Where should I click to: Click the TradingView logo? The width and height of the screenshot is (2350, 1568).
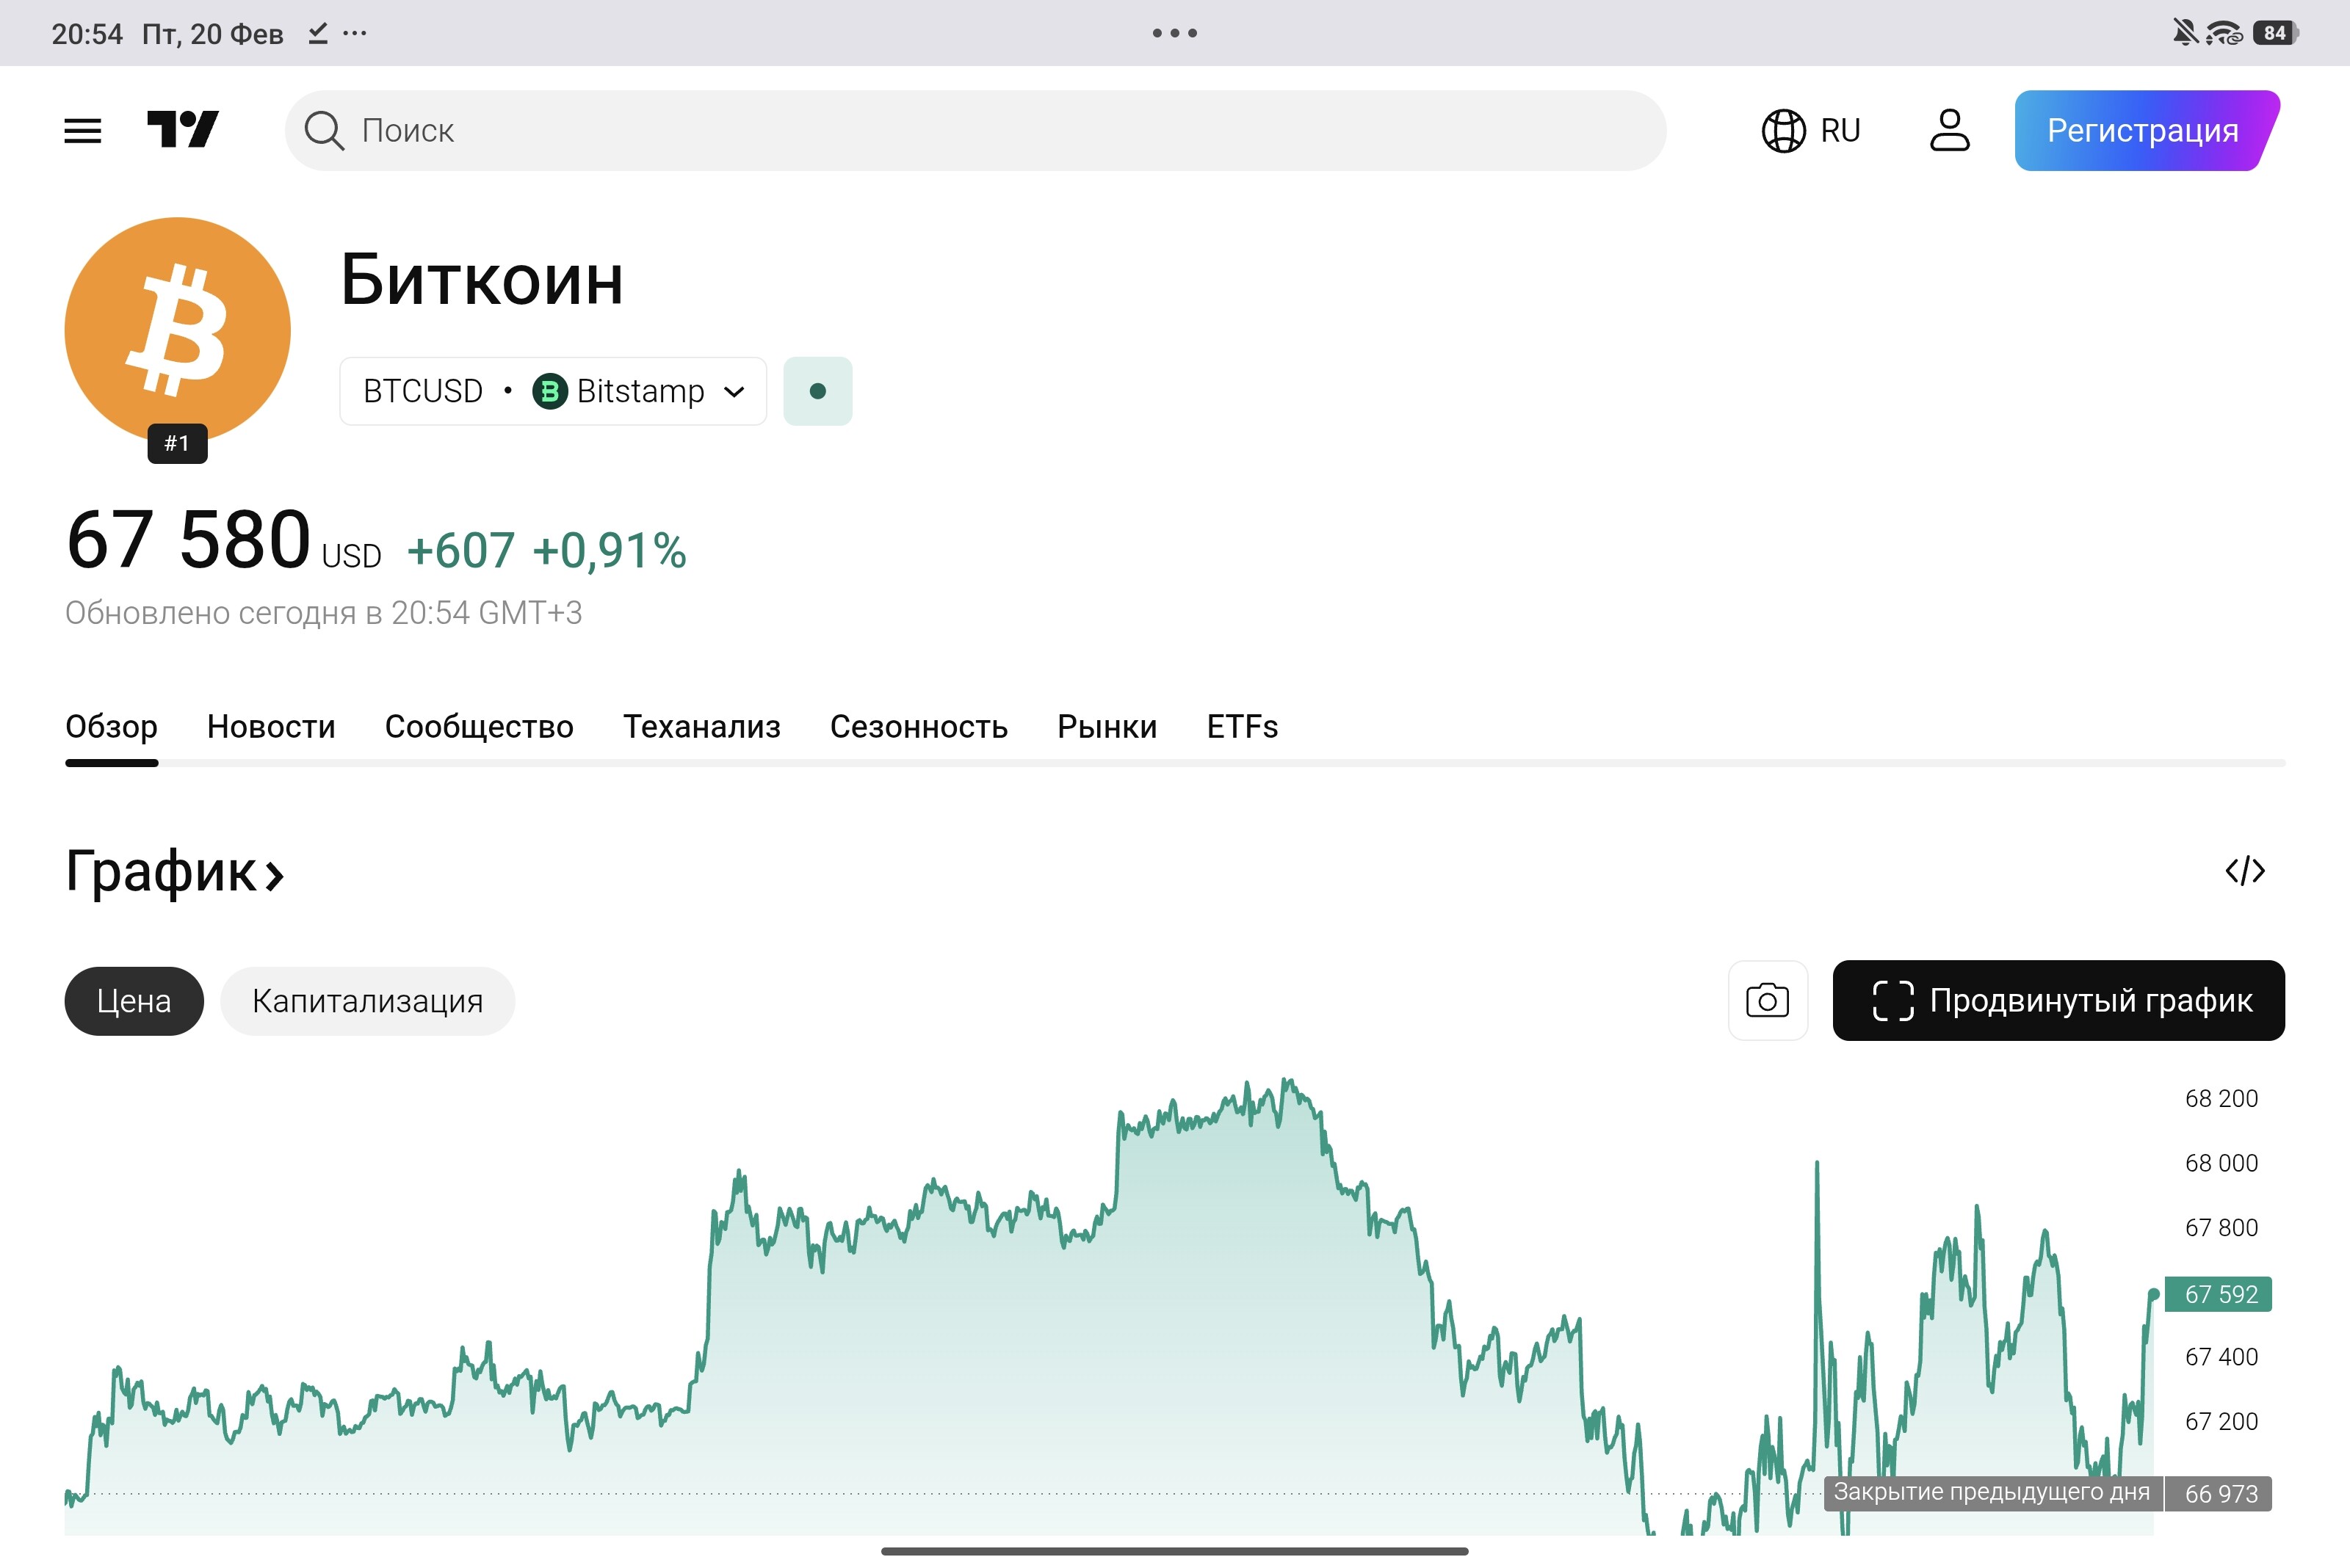click(183, 130)
